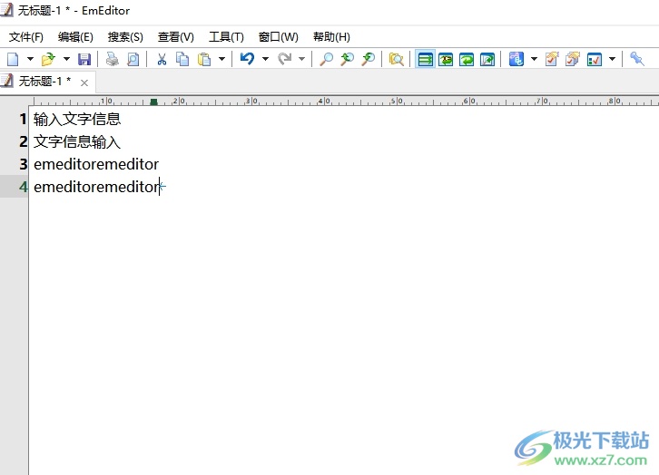
Task: Click the EmEditor title bar app icon
Action: point(6,10)
